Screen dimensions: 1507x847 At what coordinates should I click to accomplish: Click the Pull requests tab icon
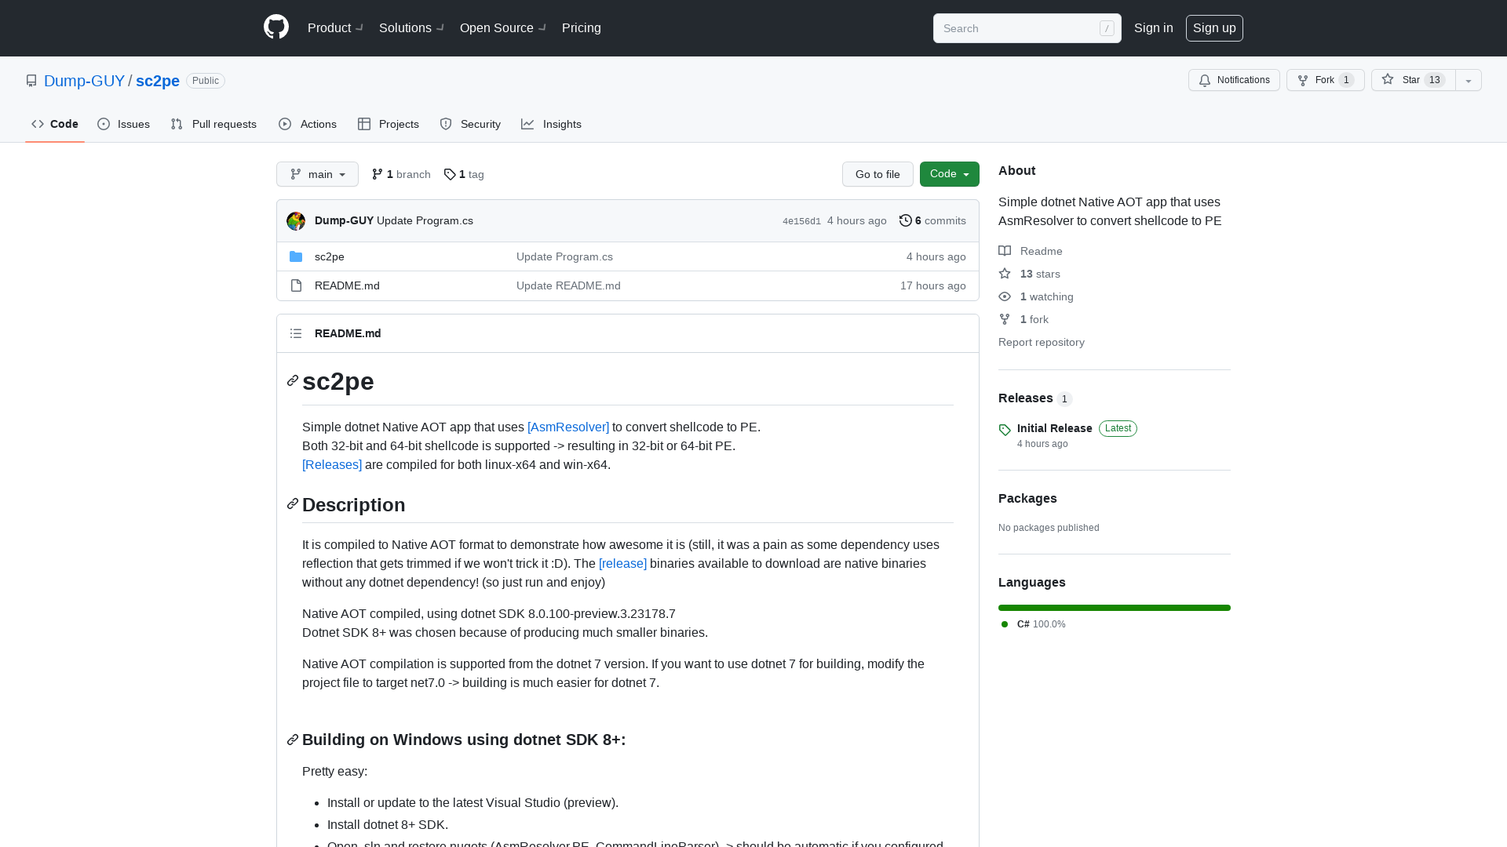click(x=176, y=124)
